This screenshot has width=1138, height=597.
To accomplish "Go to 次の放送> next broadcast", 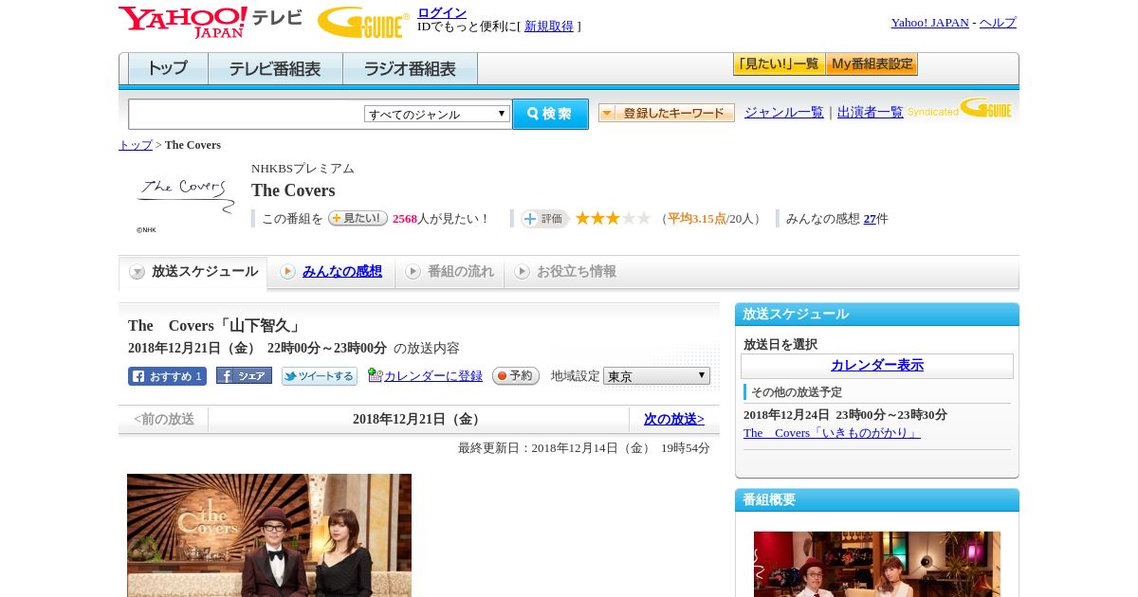I will click(674, 419).
